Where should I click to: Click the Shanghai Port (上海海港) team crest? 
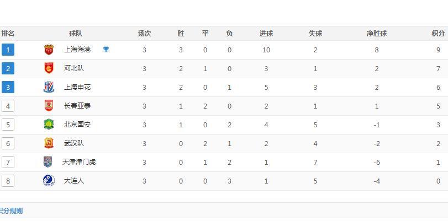click(x=49, y=50)
